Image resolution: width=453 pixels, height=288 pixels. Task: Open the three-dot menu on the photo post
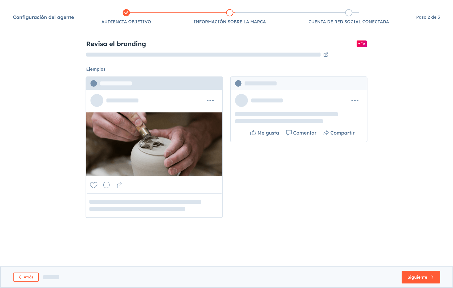210,100
